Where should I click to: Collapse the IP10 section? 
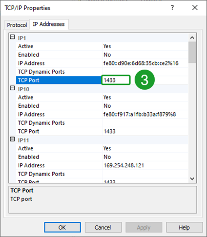12,88
